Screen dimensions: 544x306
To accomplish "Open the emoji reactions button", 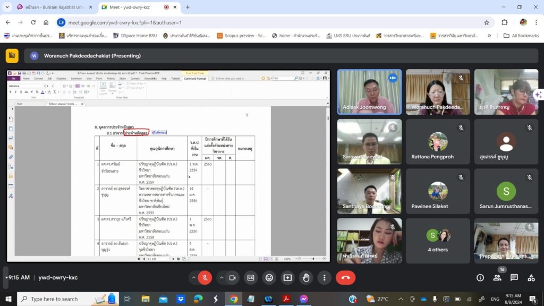I will click(269, 277).
